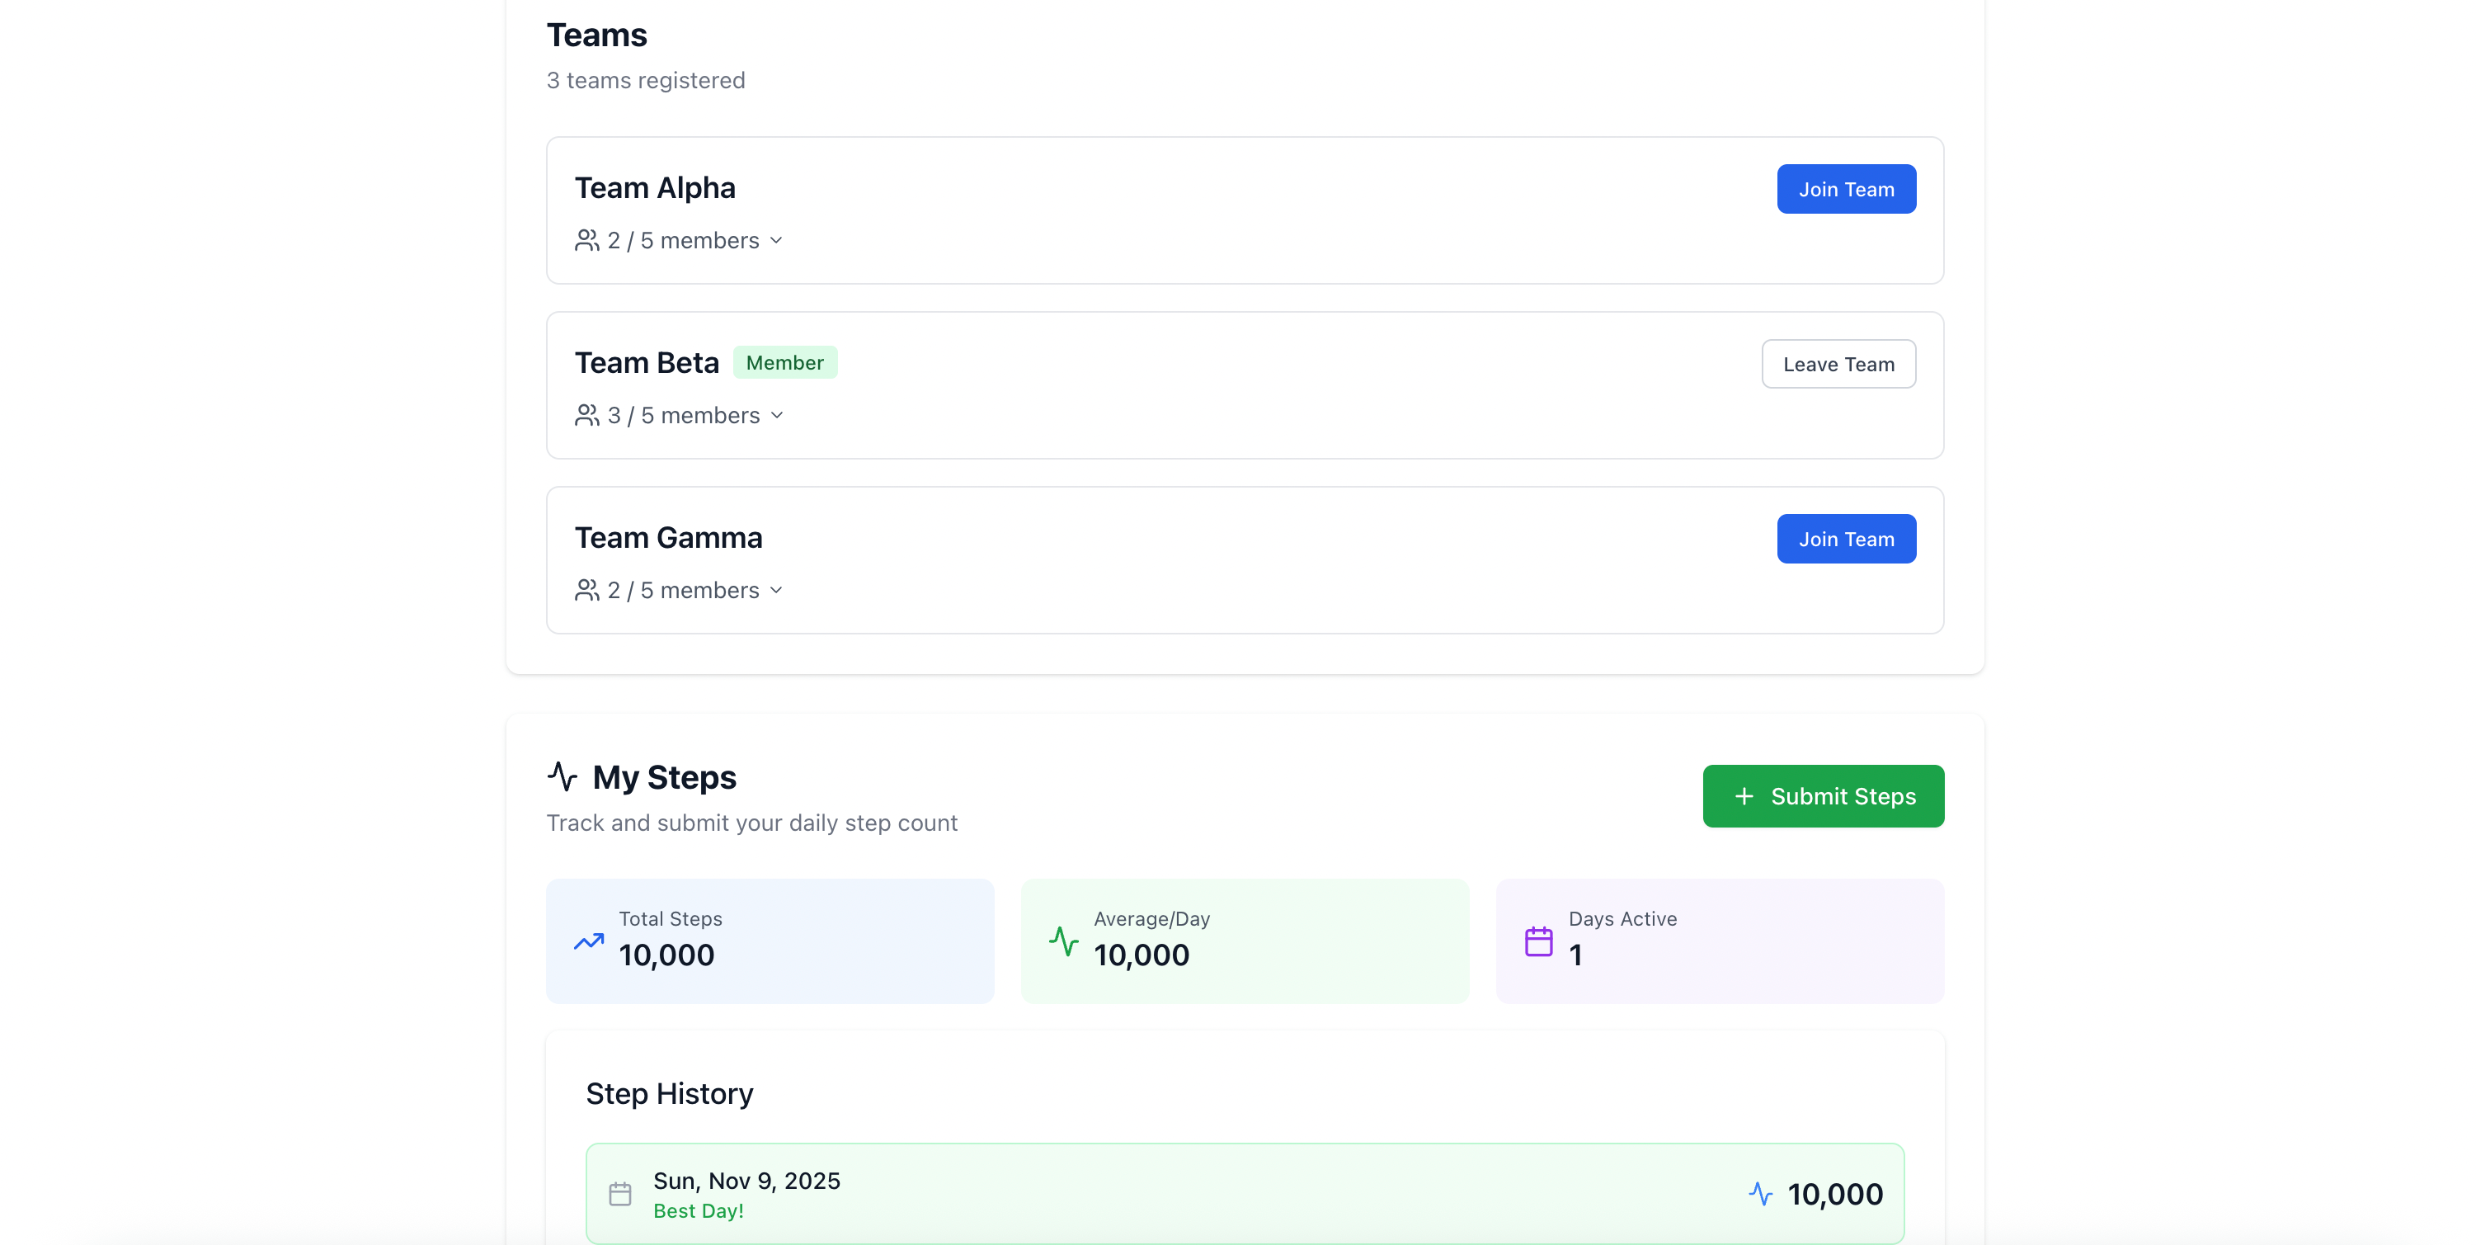Expand Team Alpha members chevron
The width and height of the screenshot is (2476, 1245).
[777, 240]
